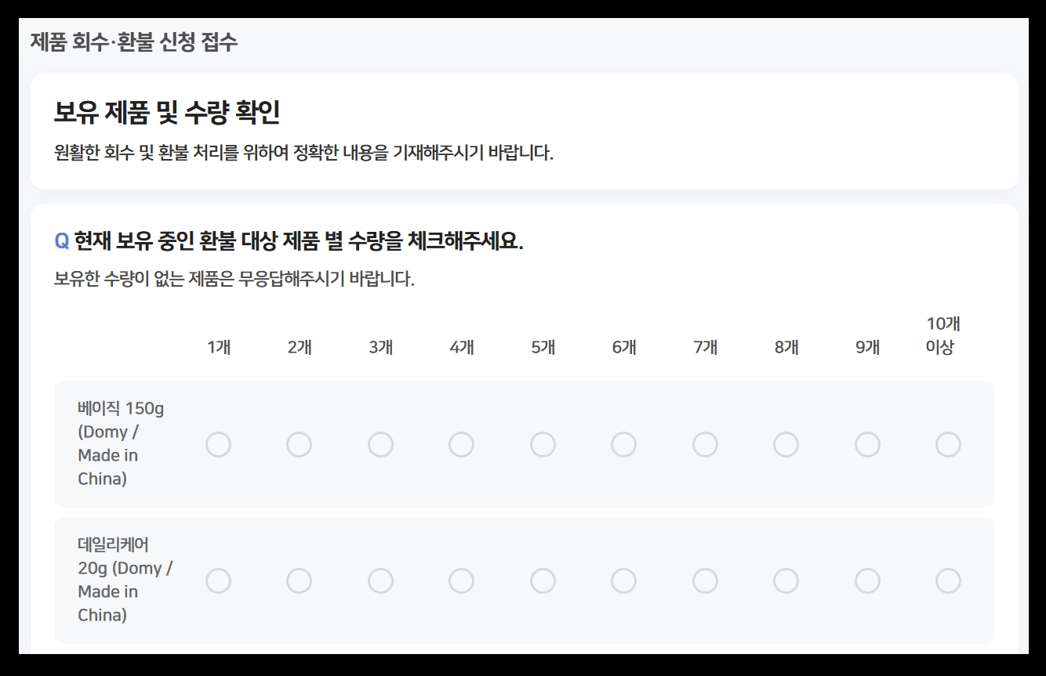Select 2개 for 베이직 150g product
Image resolution: width=1046 pixels, height=676 pixels.
point(300,444)
